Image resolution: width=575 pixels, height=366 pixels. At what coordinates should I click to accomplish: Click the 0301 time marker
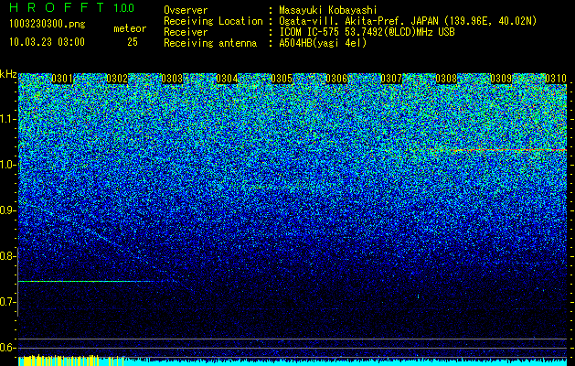pos(62,79)
